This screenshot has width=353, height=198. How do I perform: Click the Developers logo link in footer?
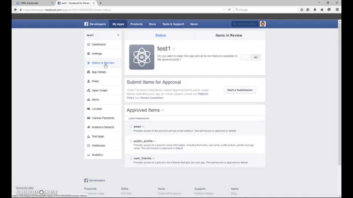click(95, 180)
